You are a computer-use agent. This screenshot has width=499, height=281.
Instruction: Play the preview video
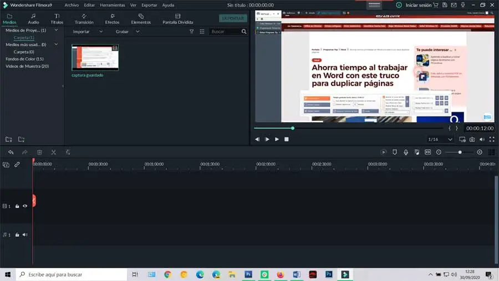point(277,139)
